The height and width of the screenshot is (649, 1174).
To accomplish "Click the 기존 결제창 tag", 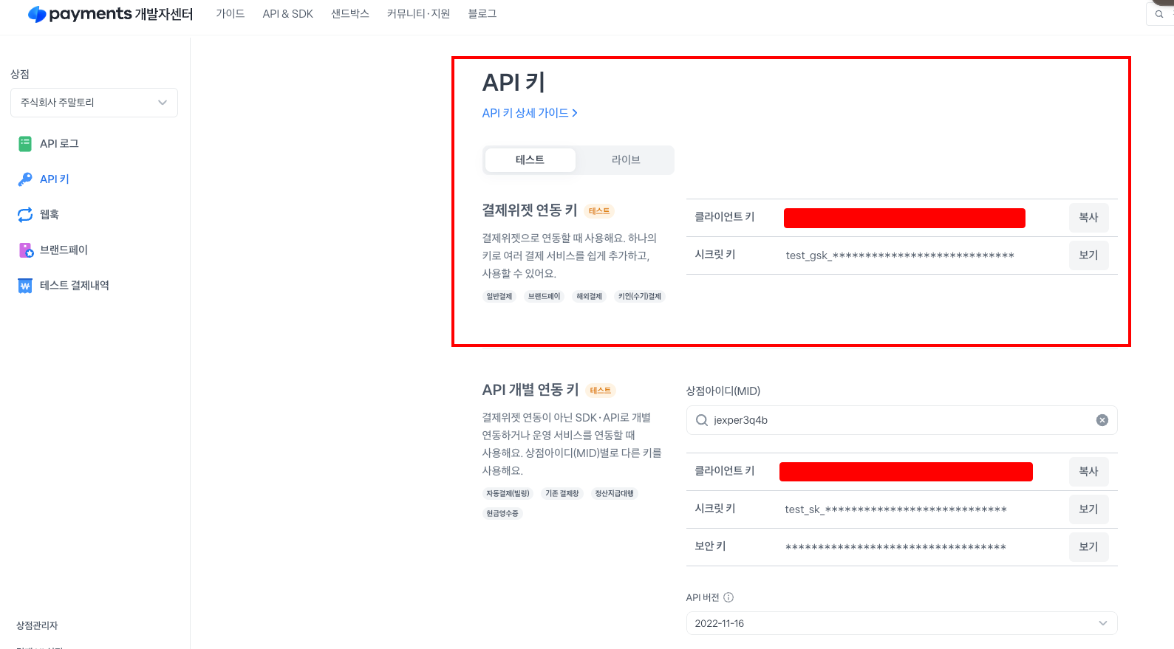I will [562, 494].
